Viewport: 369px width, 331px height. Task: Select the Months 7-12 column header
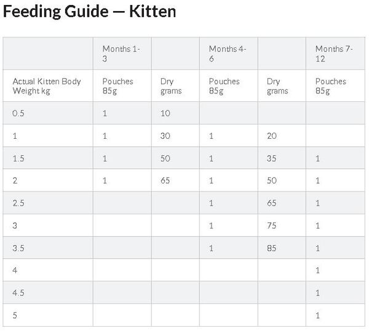(x=334, y=53)
